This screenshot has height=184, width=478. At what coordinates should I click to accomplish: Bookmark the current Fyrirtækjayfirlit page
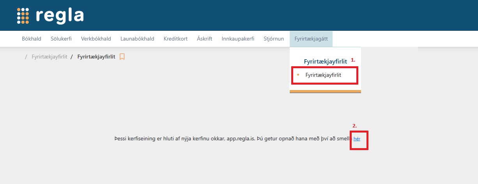(122, 57)
